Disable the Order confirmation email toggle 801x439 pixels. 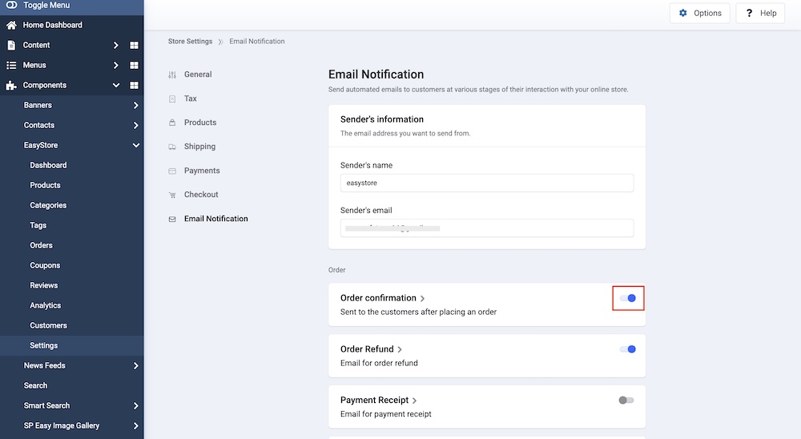(628, 298)
